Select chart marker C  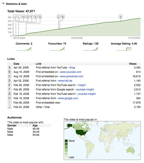[x=59, y=17]
